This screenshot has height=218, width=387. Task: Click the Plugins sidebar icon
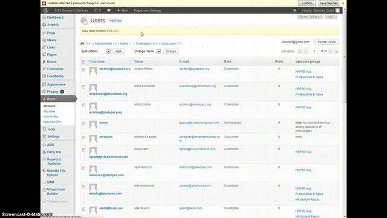click(x=44, y=91)
